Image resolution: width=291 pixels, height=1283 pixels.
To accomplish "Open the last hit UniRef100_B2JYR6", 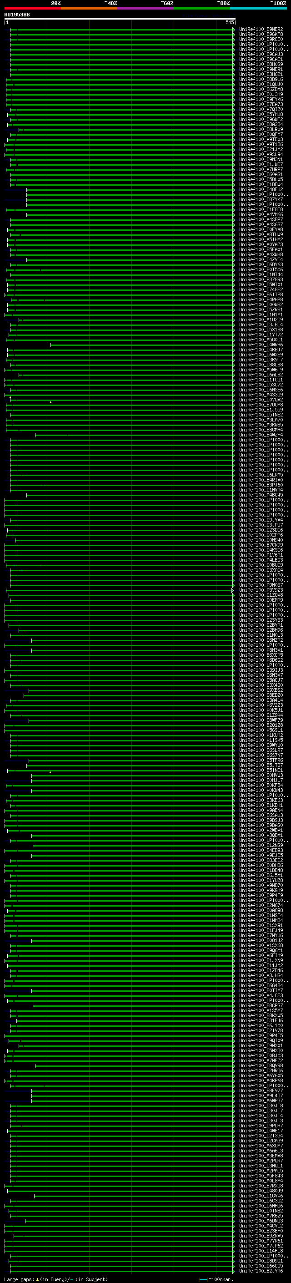I will coord(261,1271).
